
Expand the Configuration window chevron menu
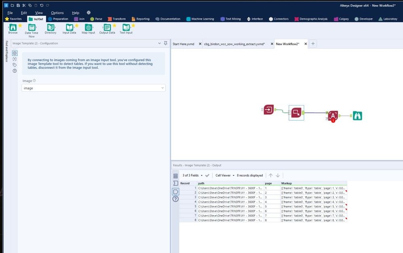coord(159,43)
